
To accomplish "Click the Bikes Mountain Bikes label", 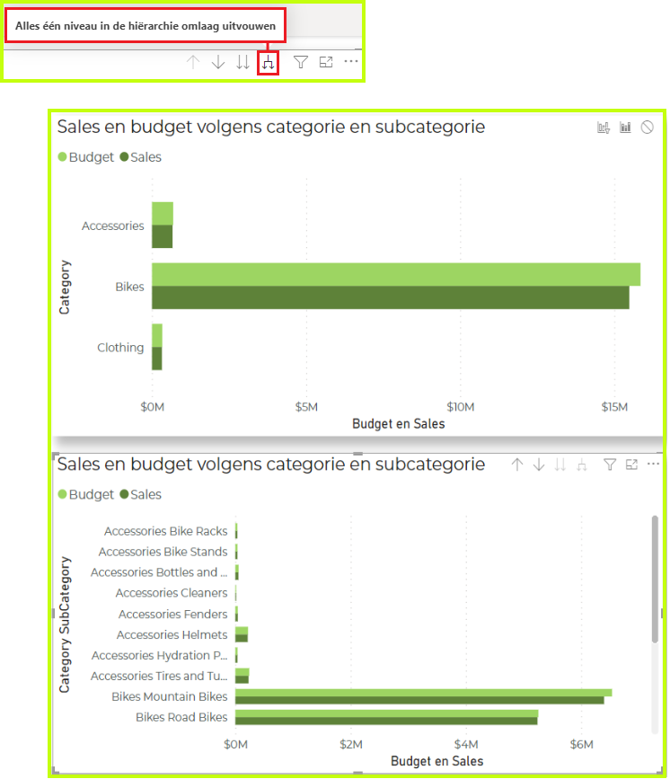I will 170,697.
